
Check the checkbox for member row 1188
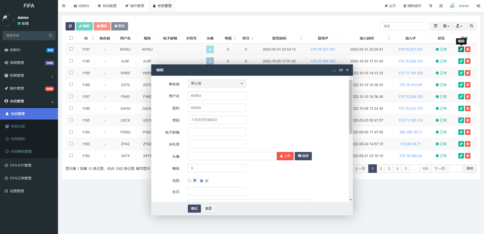click(71, 85)
